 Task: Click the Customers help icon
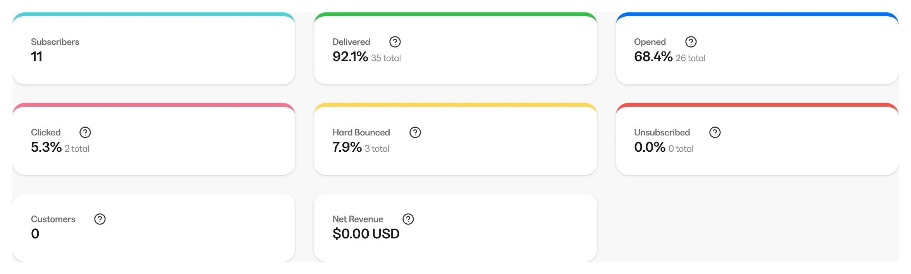(x=100, y=219)
